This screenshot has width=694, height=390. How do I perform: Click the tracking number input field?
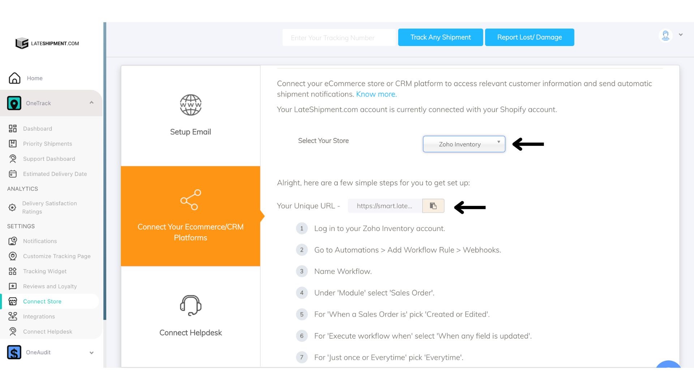point(339,38)
